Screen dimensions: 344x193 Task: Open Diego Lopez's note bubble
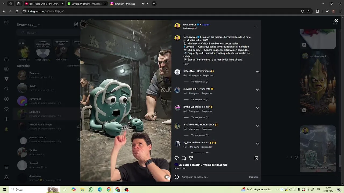click(x=43, y=44)
